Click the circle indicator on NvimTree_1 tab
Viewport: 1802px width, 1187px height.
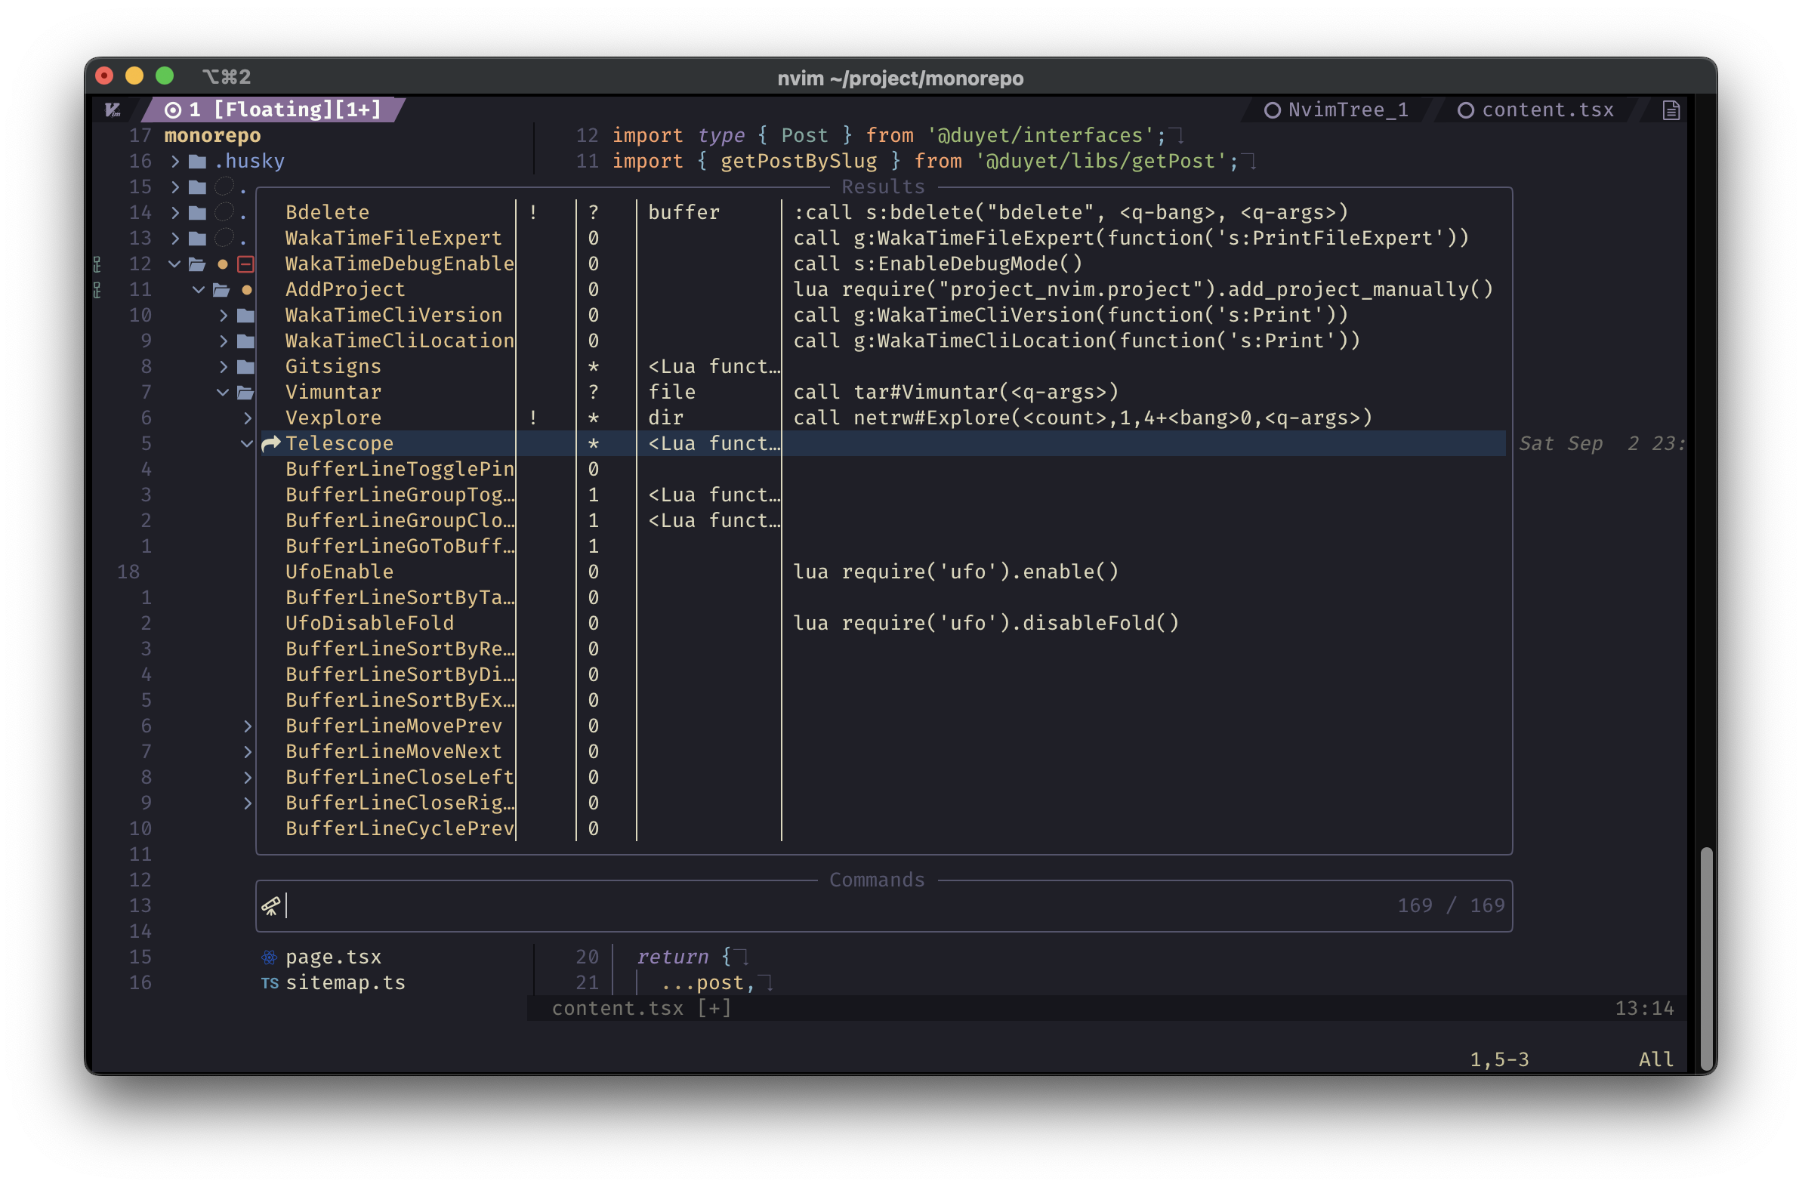click(x=1273, y=110)
